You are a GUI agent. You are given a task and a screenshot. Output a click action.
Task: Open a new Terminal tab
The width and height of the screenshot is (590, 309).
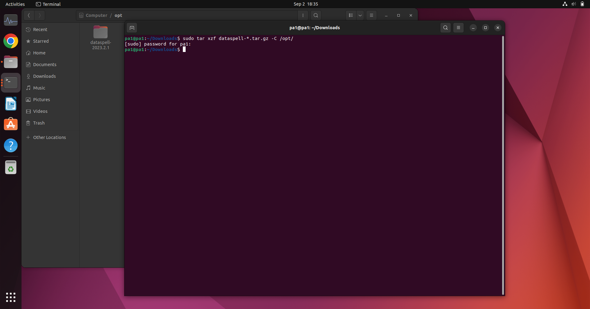tap(132, 28)
